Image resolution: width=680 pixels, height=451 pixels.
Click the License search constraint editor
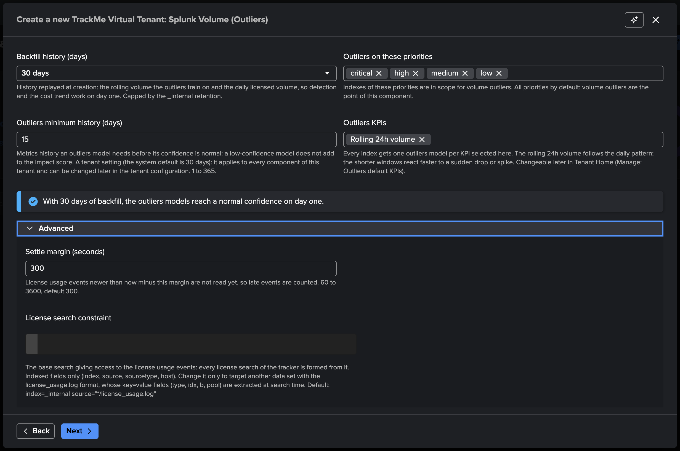(191, 344)
